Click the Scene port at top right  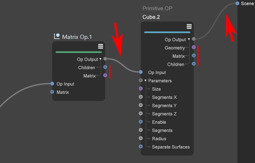(x=238, y=3)
